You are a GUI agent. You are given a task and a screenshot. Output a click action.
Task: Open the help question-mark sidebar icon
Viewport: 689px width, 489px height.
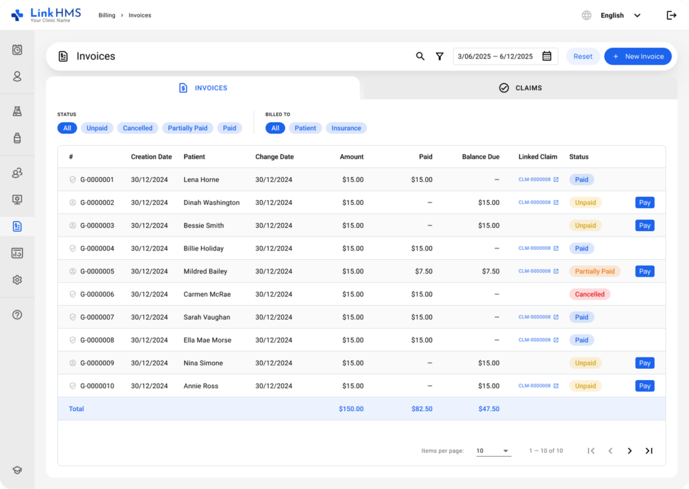pyautogui.click(x=17, y=315)
